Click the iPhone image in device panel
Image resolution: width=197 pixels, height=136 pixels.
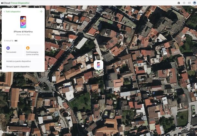pos(23,22)
